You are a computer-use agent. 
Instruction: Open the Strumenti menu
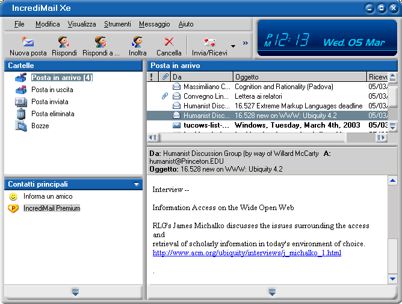point(117,24)
